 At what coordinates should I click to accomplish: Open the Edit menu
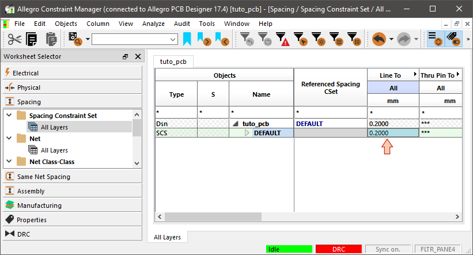tap(40, 24)
